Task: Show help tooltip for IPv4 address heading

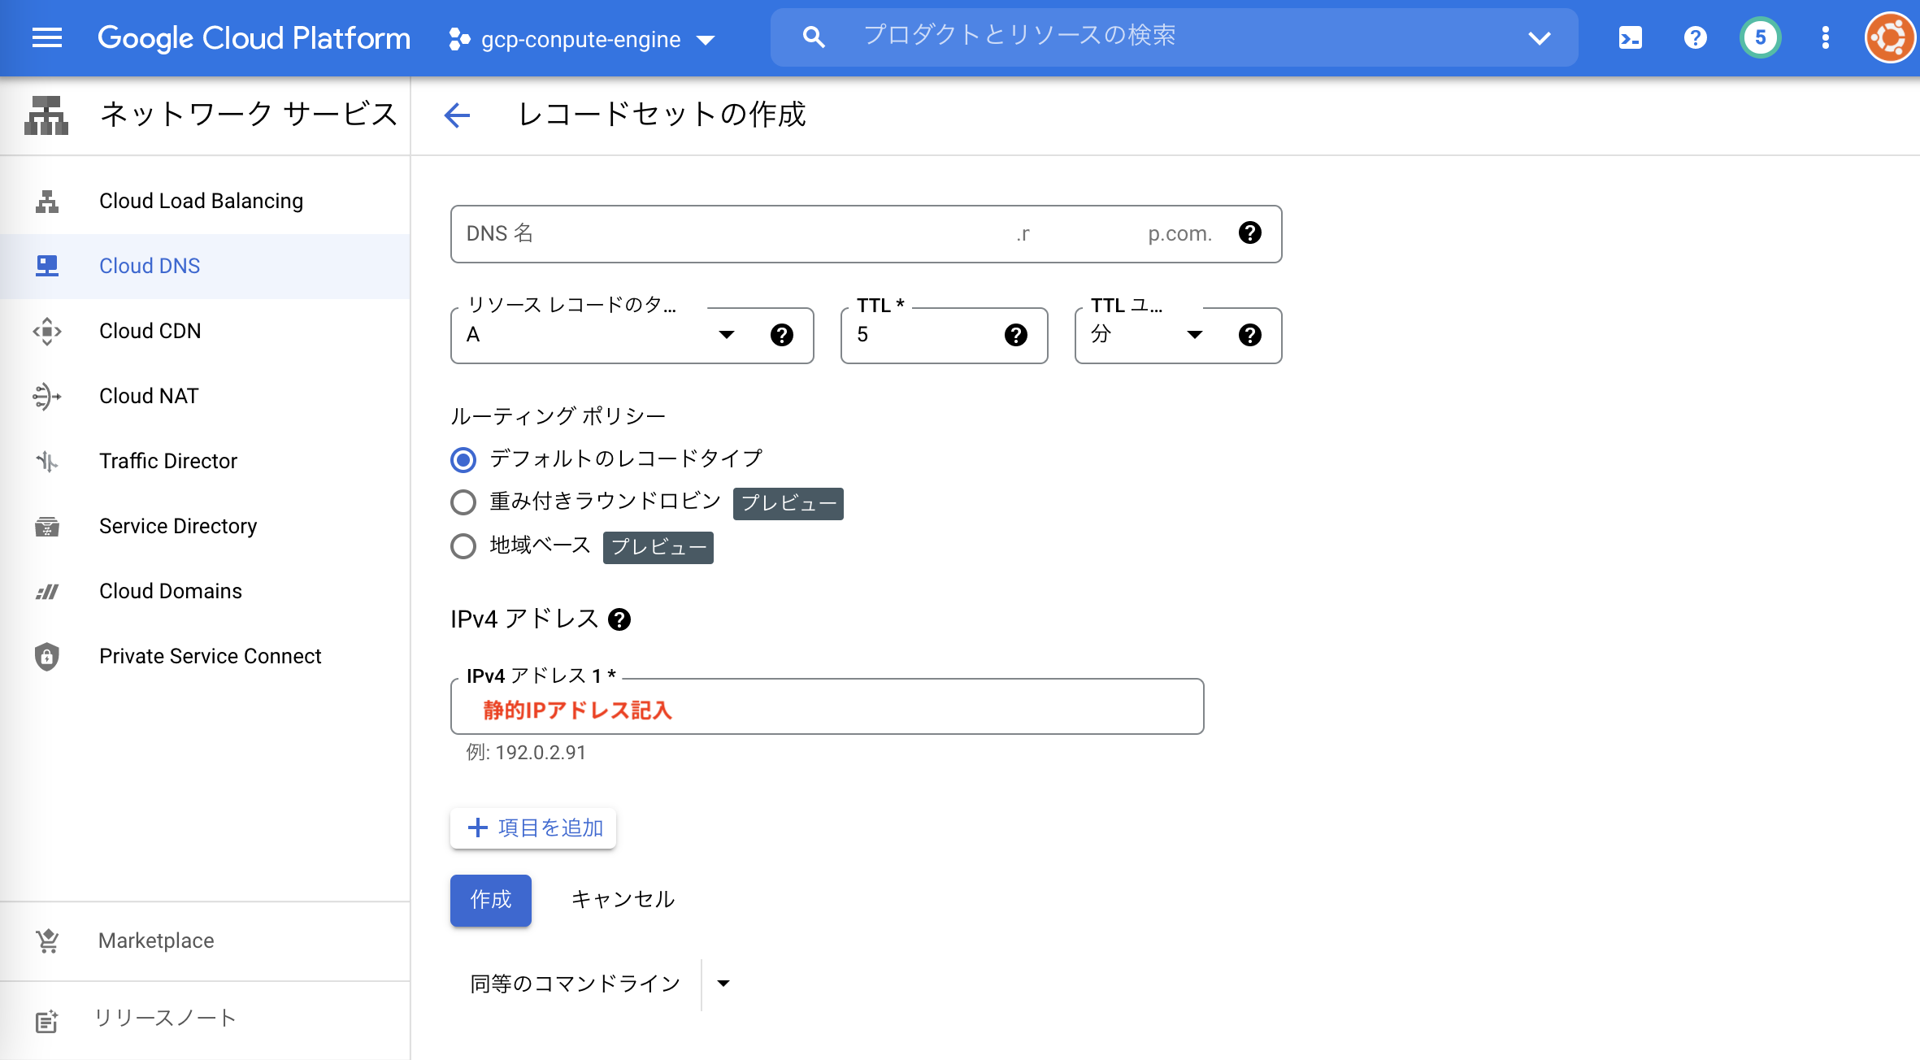Action: [x=619, y=619]
